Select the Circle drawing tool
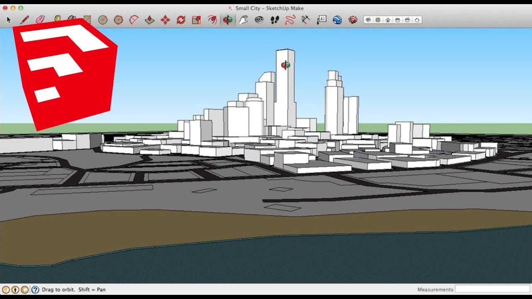The image size is (532, 299). point(103,20)
